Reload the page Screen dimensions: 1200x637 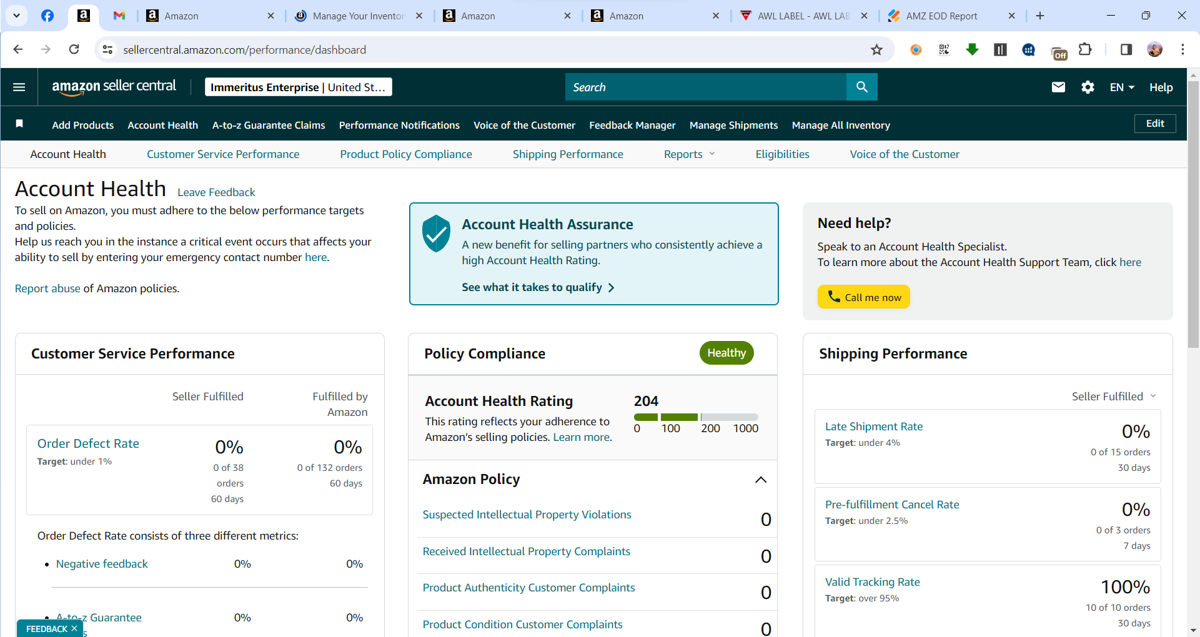pos(74,49)
